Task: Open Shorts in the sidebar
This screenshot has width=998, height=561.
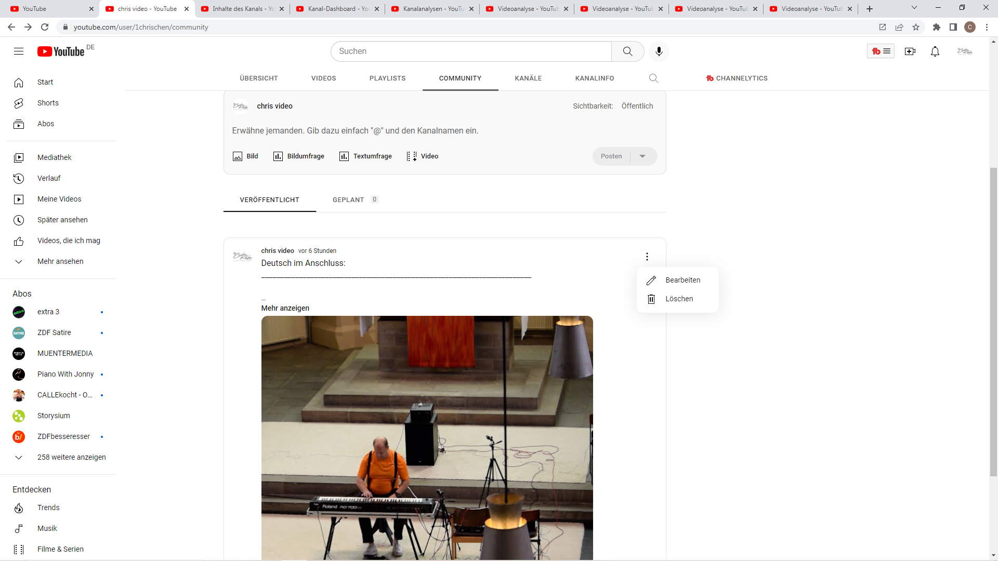Action: coord(48,103)
